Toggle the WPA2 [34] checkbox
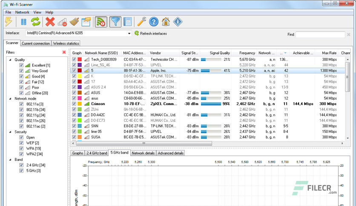This screenshot has width=356, height=206. pyautogui.click(x=21, y=154)
